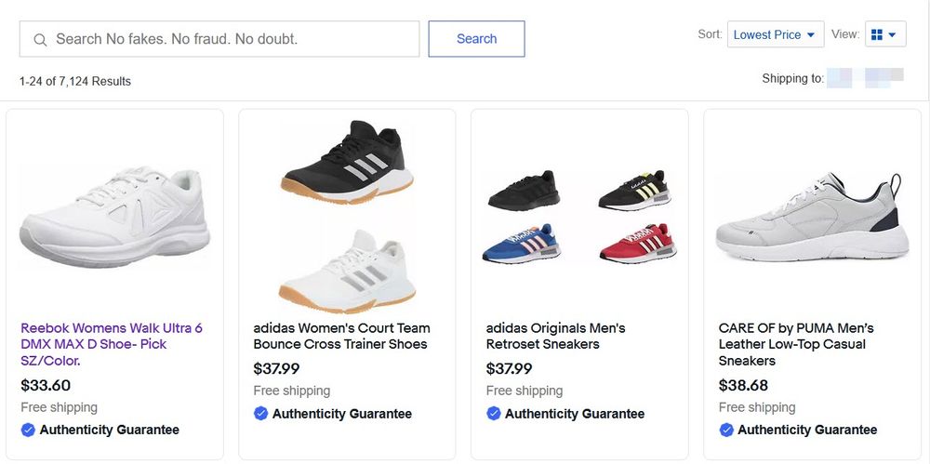This screenshot has width=930, height=464.
Task: Focus the search text field
Action: [x=232, y=39]
